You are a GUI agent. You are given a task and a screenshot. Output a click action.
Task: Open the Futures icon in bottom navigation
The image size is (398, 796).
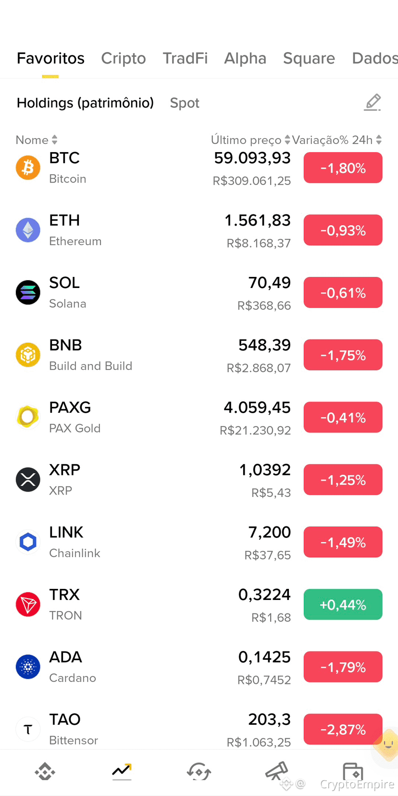coord(276,771)
